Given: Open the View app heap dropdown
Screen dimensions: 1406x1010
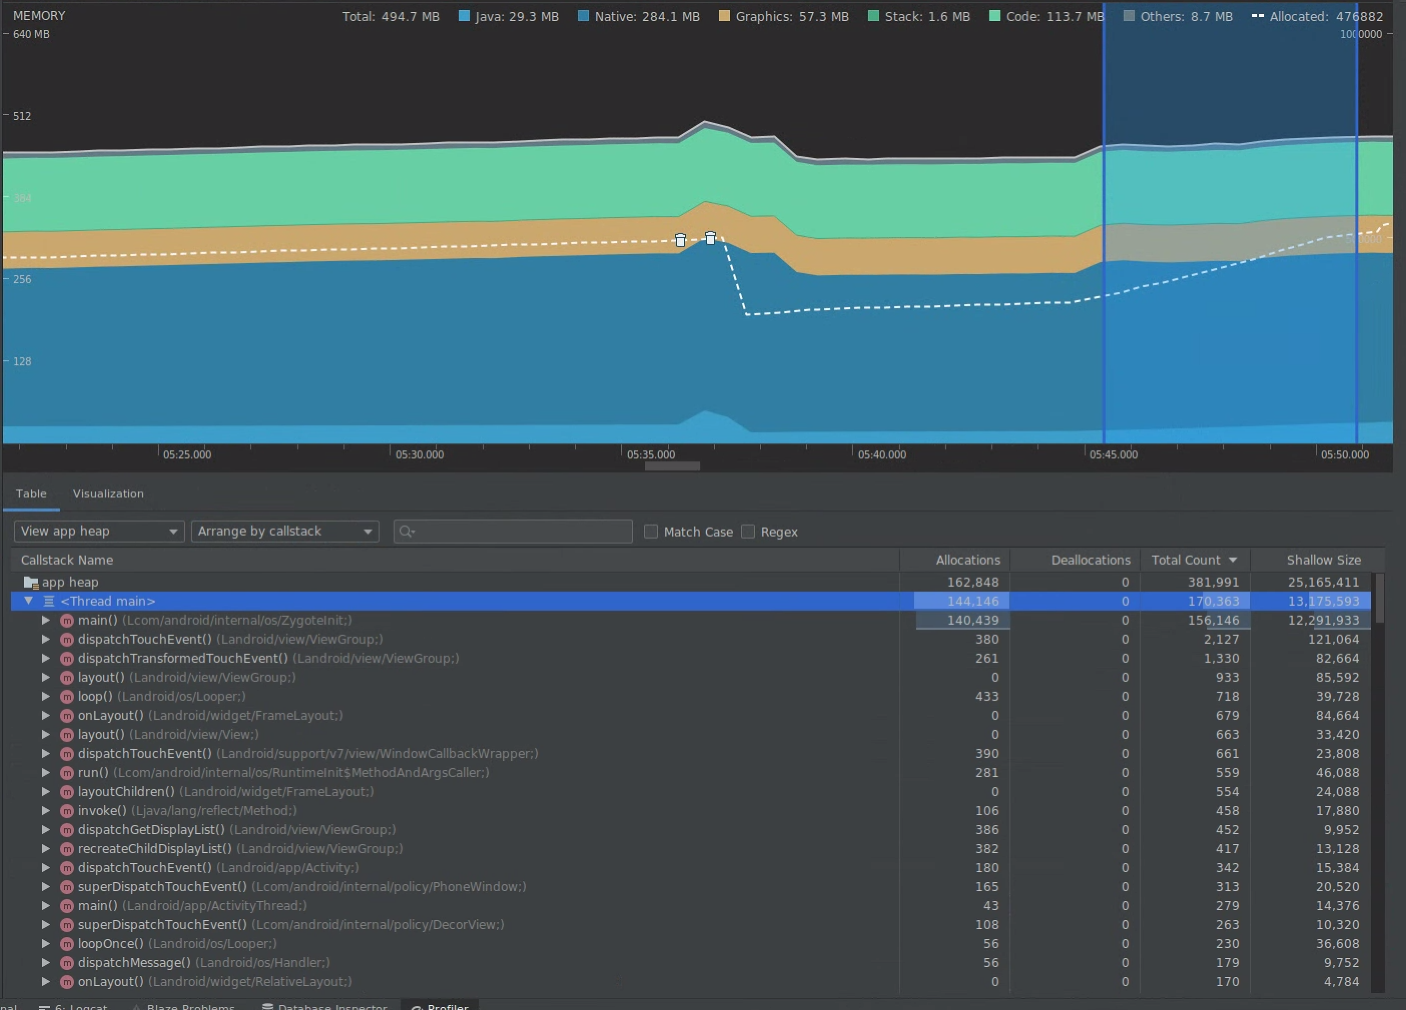Looking at the screenshot, I should [x=98, y=531].
